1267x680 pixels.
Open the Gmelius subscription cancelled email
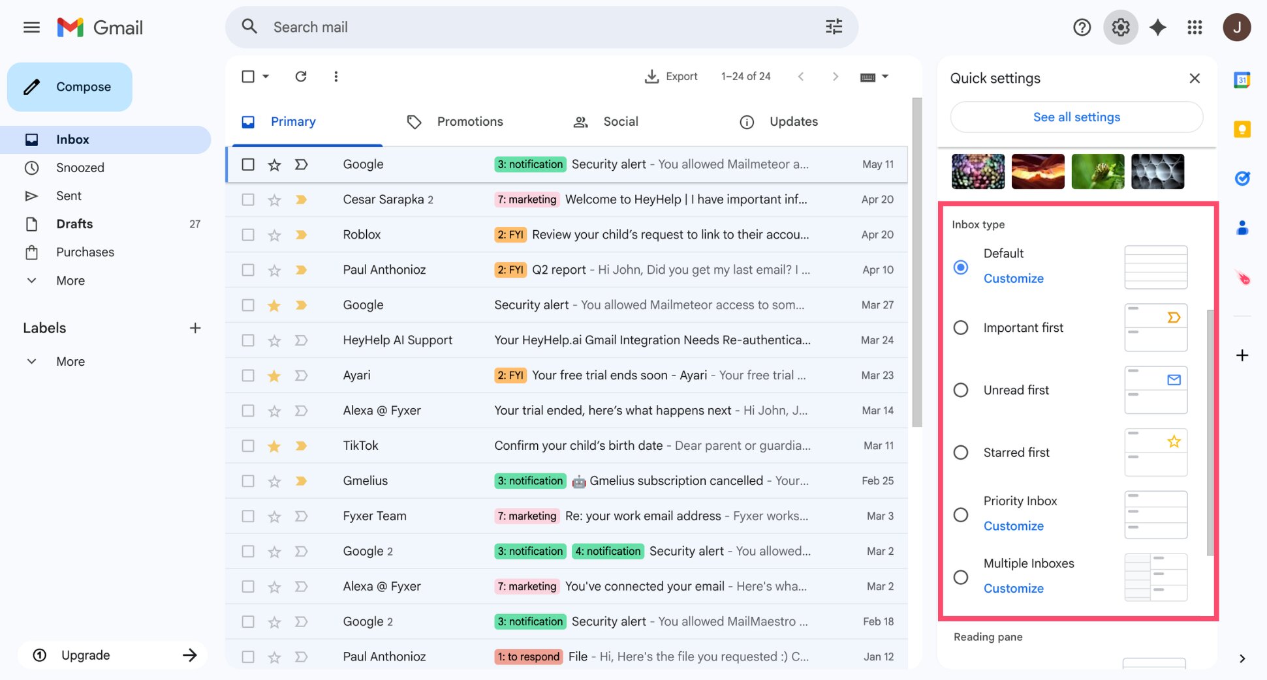tap(567, 481)
